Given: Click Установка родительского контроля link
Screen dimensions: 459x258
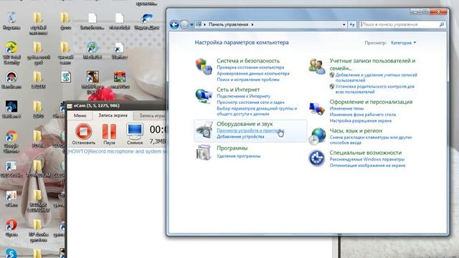Looking at the screenshot, I should point(374,89).
